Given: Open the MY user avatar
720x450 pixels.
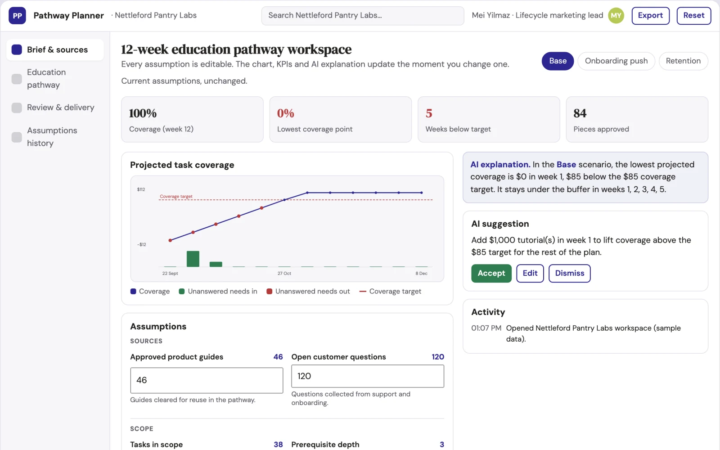Looking at the screenshot, I should pos(616,16).
